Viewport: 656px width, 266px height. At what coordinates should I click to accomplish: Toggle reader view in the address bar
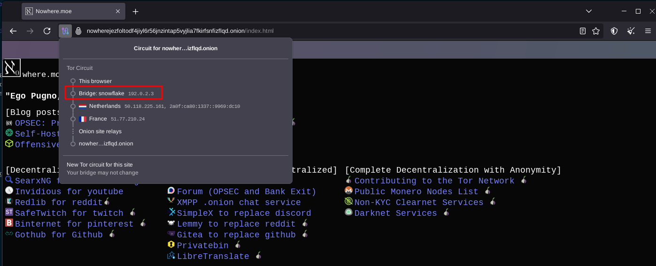pos(583,31)
